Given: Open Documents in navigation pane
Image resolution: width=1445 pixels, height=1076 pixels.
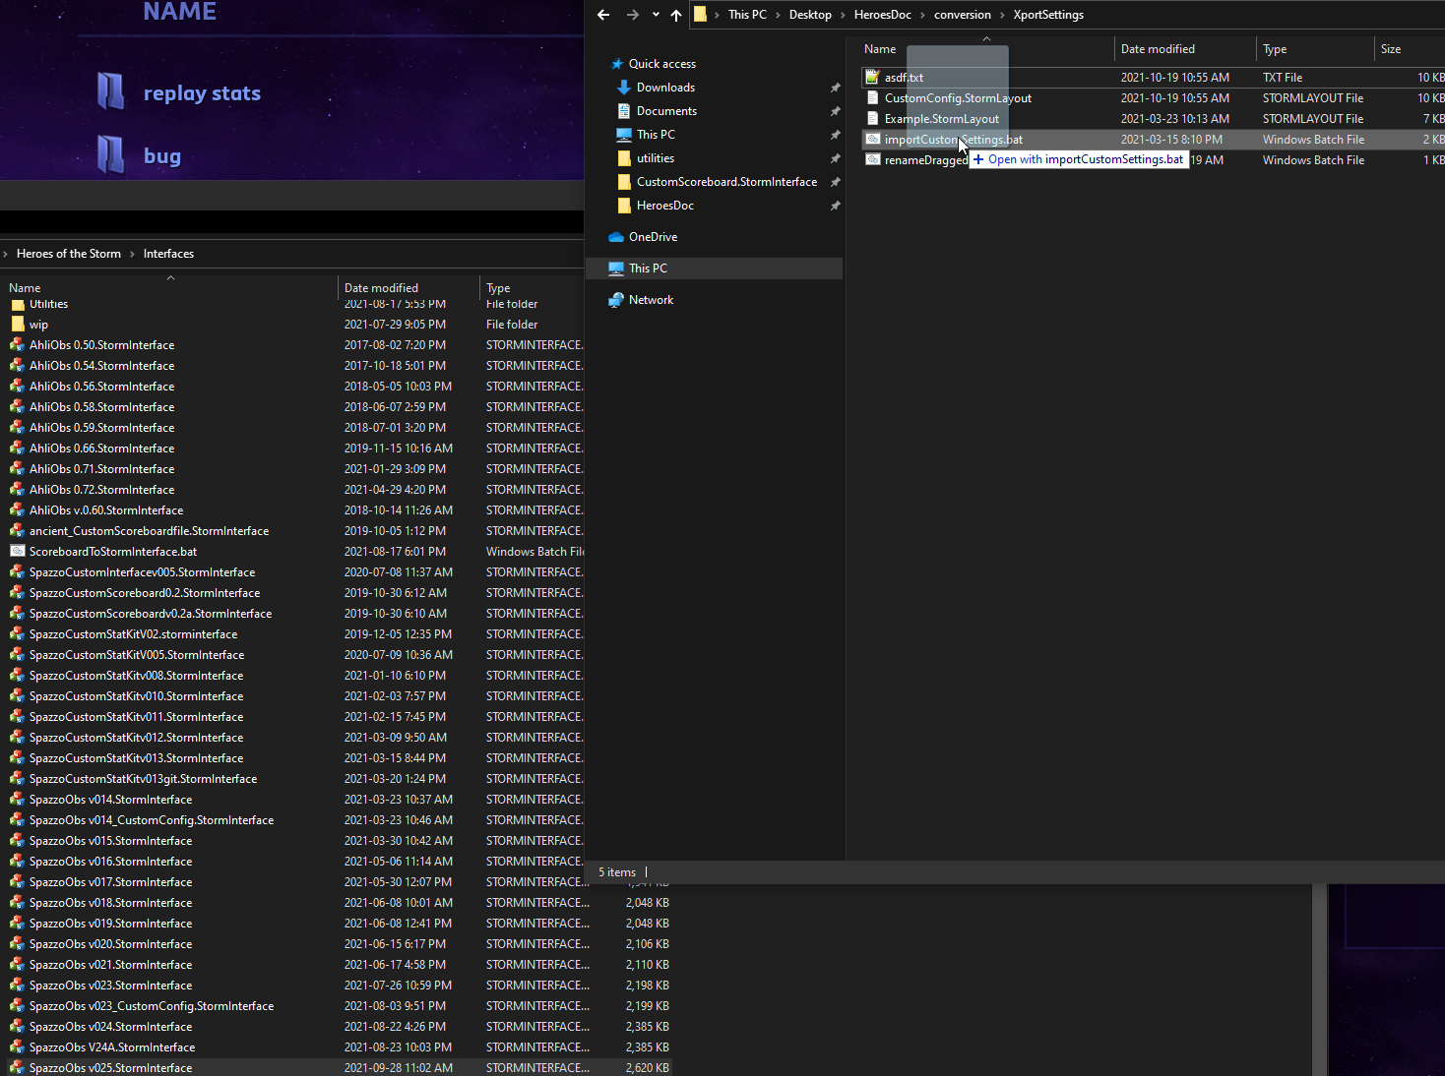Looking at the screenshot, I should 666,111.
